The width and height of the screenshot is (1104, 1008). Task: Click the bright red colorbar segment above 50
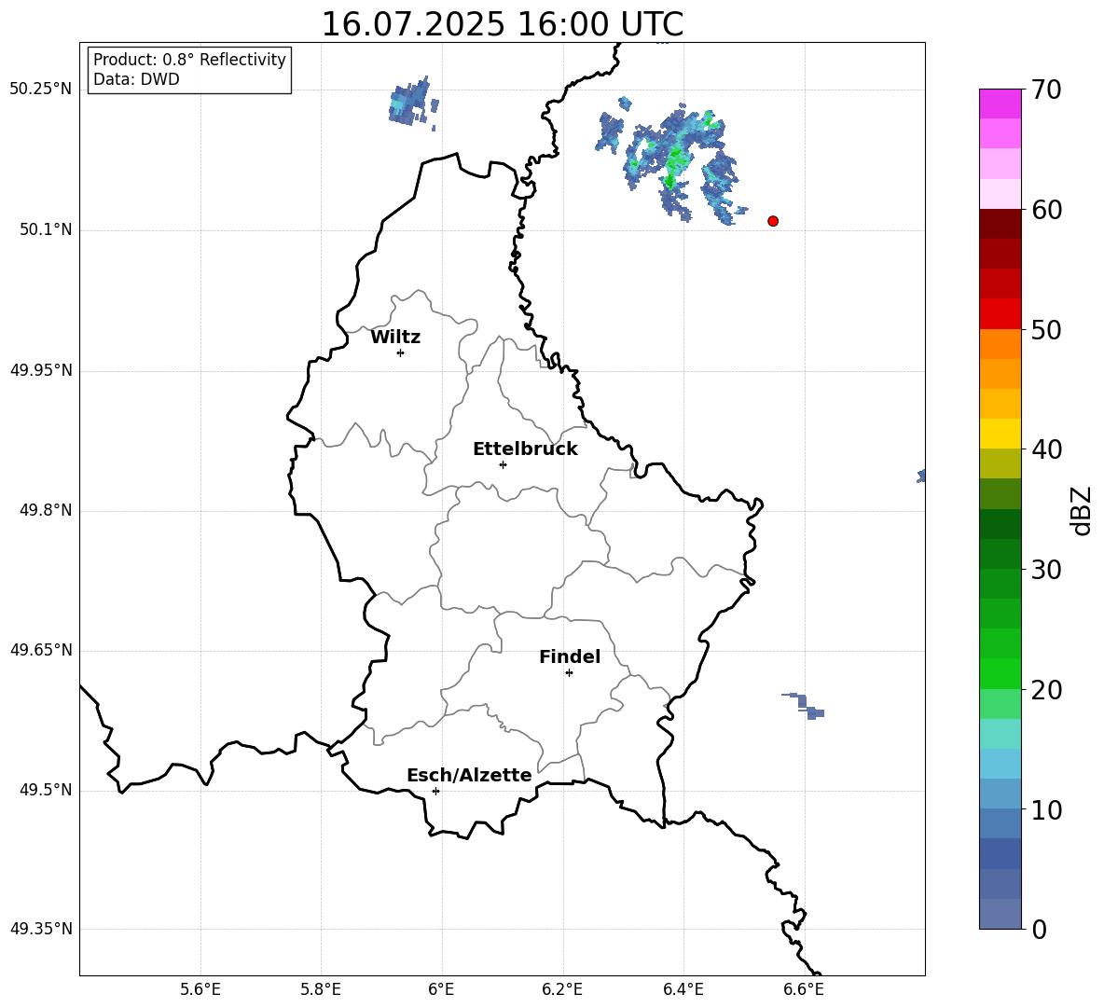1000,314
